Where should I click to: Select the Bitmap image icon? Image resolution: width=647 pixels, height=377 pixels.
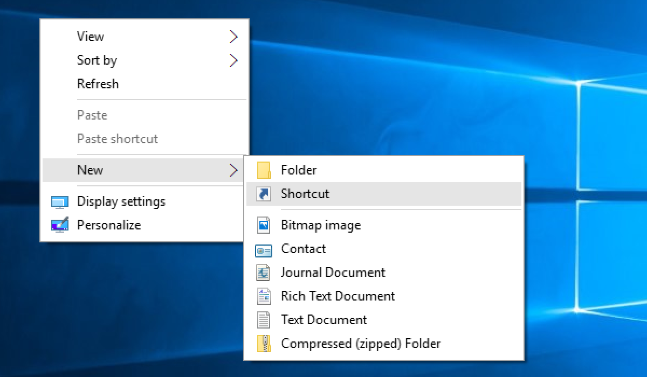(x=264, y=225)
